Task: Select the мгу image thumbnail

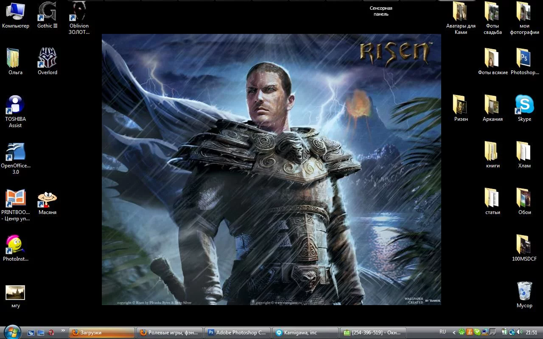Action: (x=16, y=292)
